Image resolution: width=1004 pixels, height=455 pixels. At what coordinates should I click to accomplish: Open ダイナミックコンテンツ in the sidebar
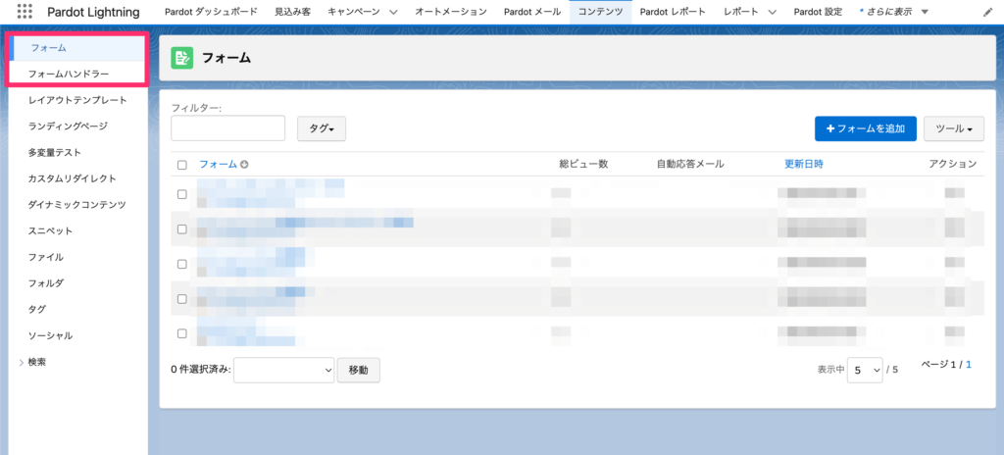click(x=76, y=204)
